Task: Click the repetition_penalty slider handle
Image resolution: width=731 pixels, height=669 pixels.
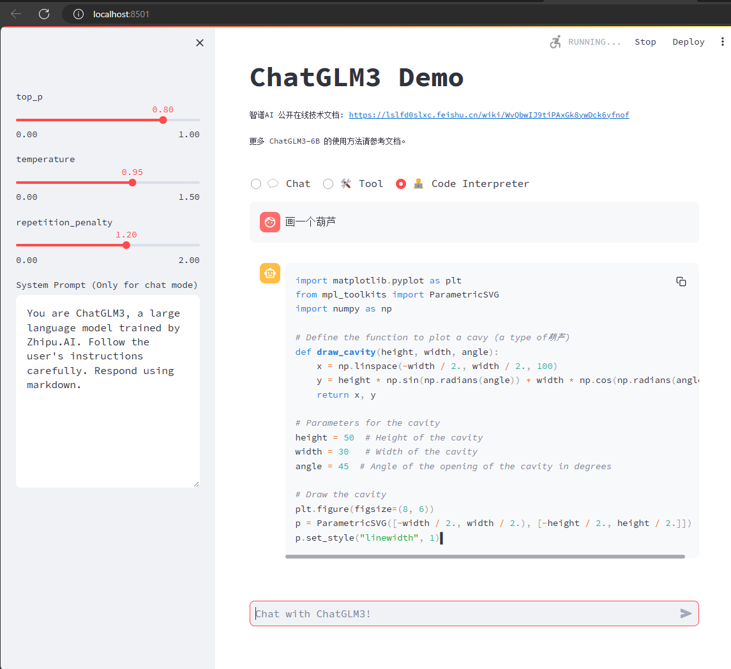Action: click(x=126, y=244)
